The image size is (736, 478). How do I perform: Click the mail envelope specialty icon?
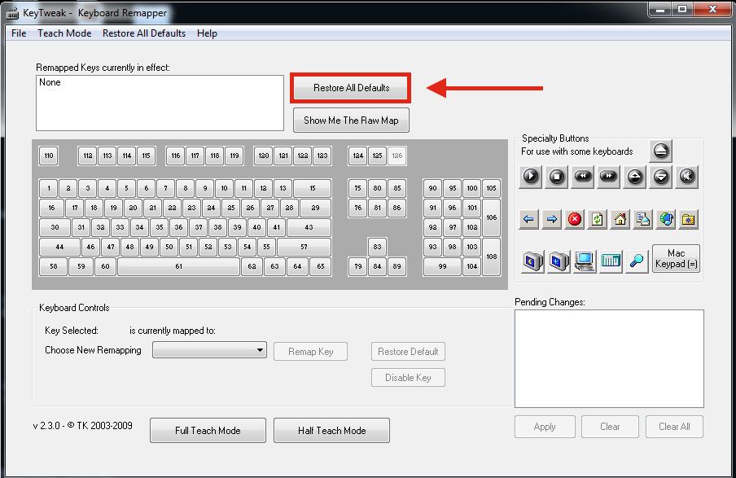click(x=642, y=219)
